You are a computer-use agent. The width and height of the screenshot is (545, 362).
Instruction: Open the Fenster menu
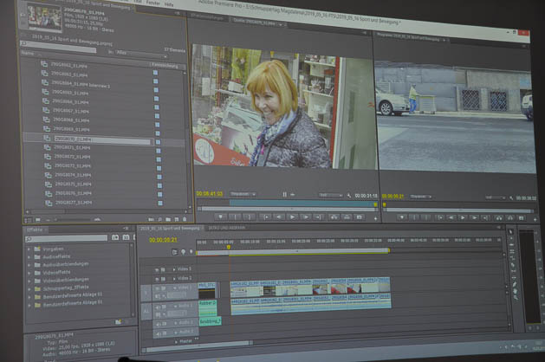tap(153, 3)
